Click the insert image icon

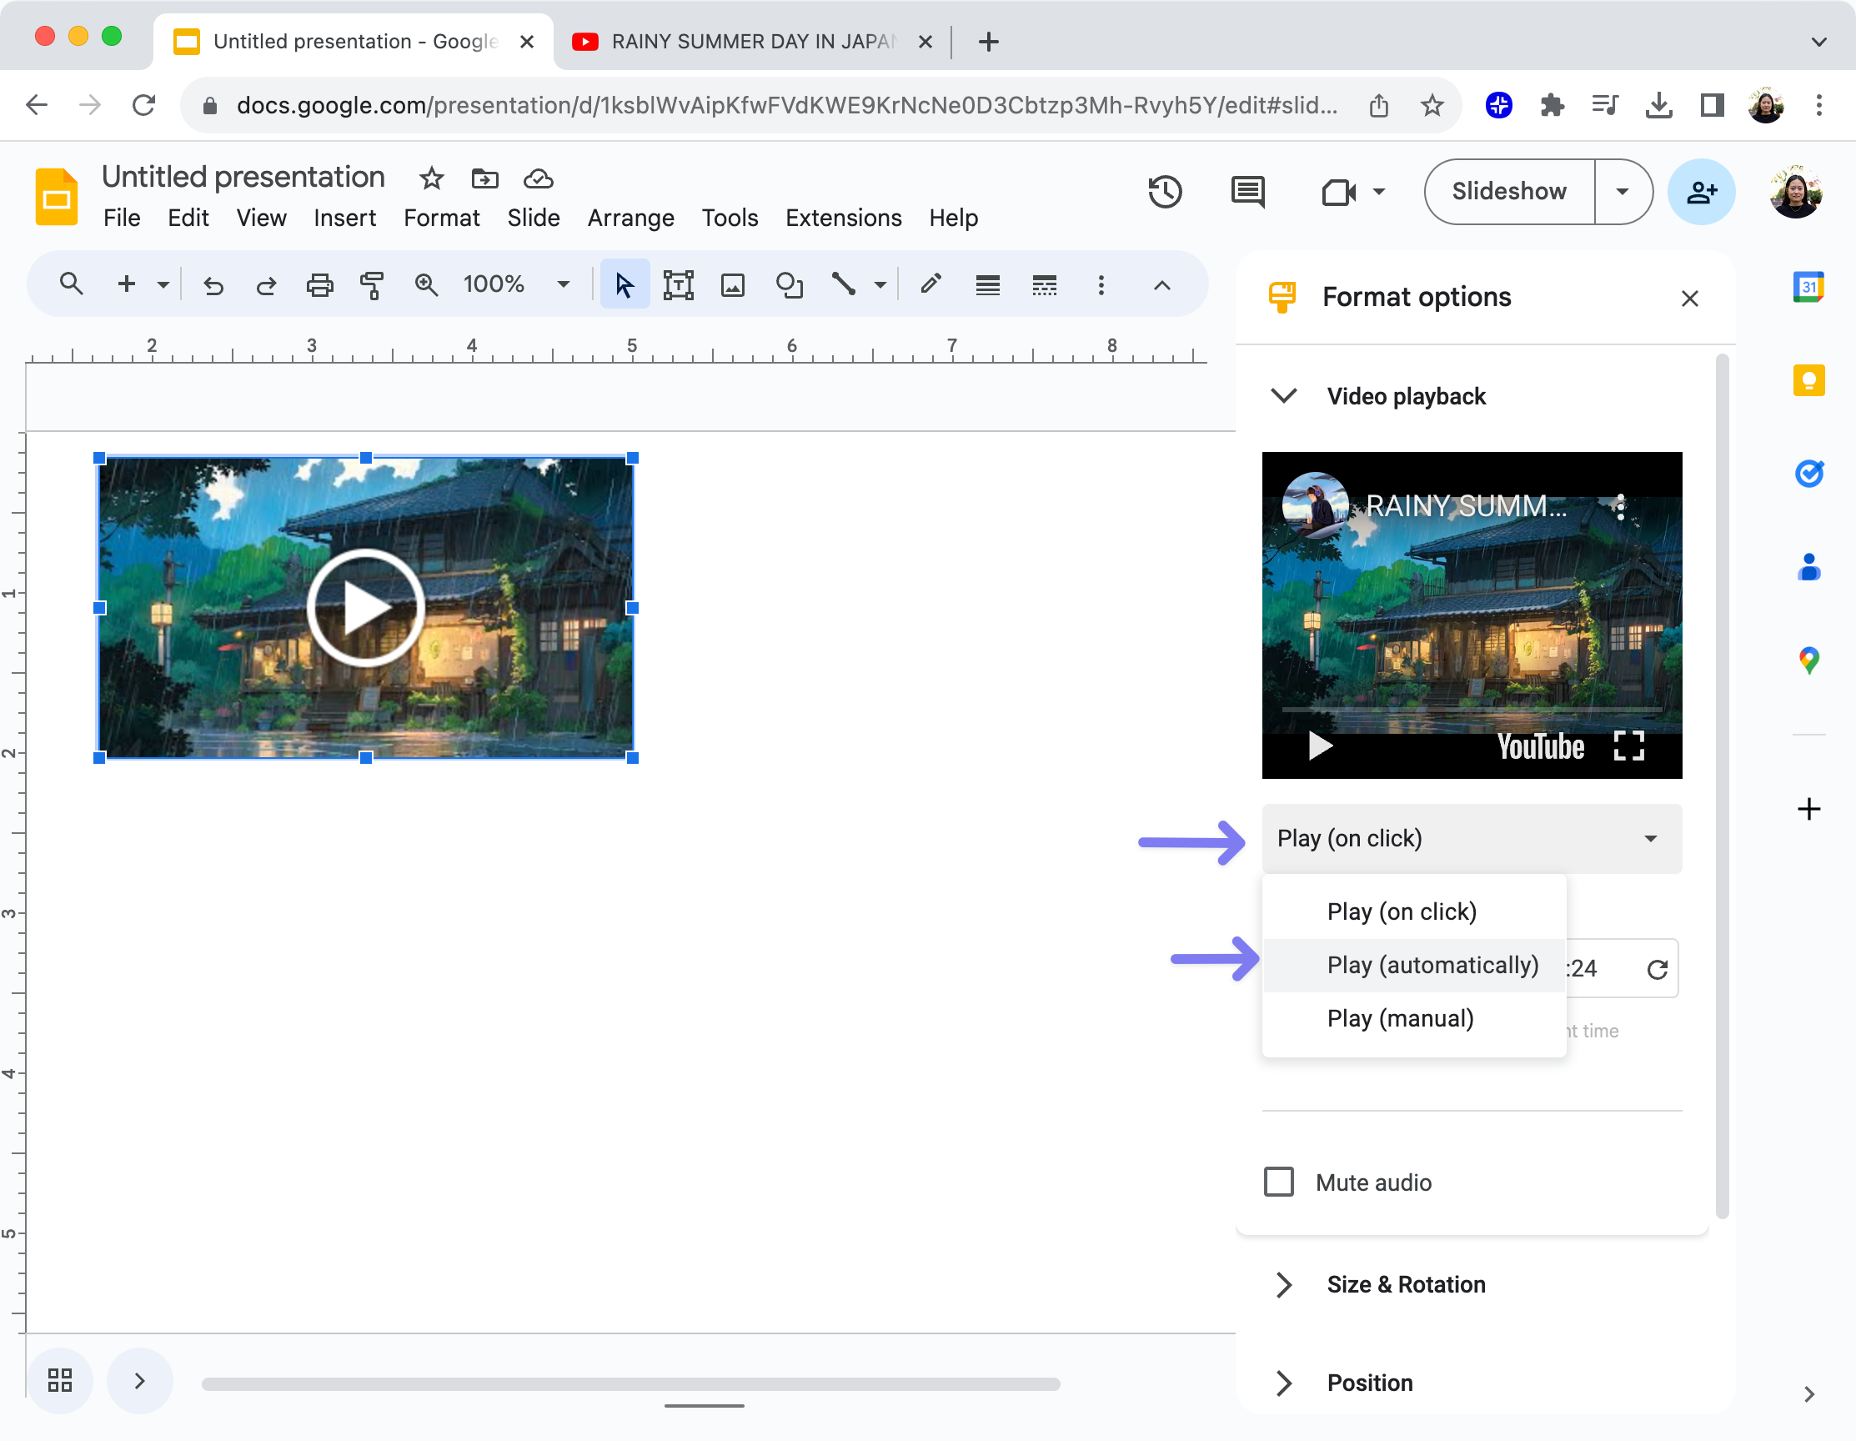tap(733, 285)
